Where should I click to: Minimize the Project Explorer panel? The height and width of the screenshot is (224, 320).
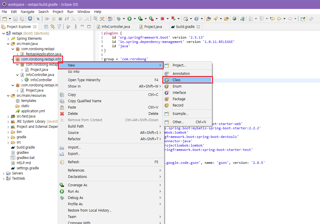click(83, 26)
